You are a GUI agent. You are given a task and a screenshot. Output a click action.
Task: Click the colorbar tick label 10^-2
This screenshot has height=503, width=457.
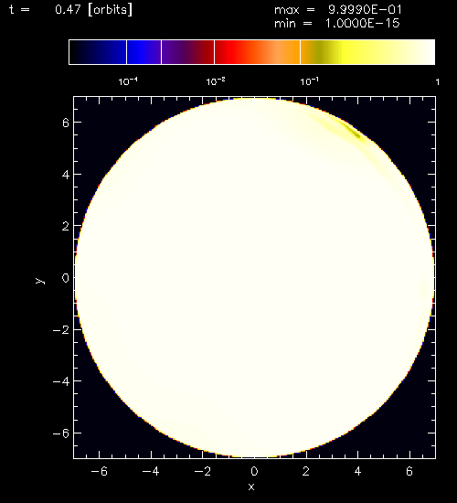tap(215, 81)
